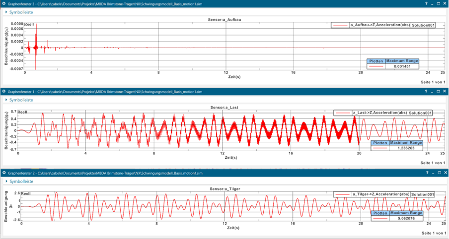Close the Graphenfenster 3 window
The image size is (449, 239).
(445, 3)
